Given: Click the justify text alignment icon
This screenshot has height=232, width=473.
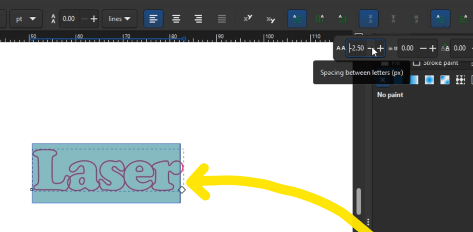Looking at the screenshot, I should point(222,19).
